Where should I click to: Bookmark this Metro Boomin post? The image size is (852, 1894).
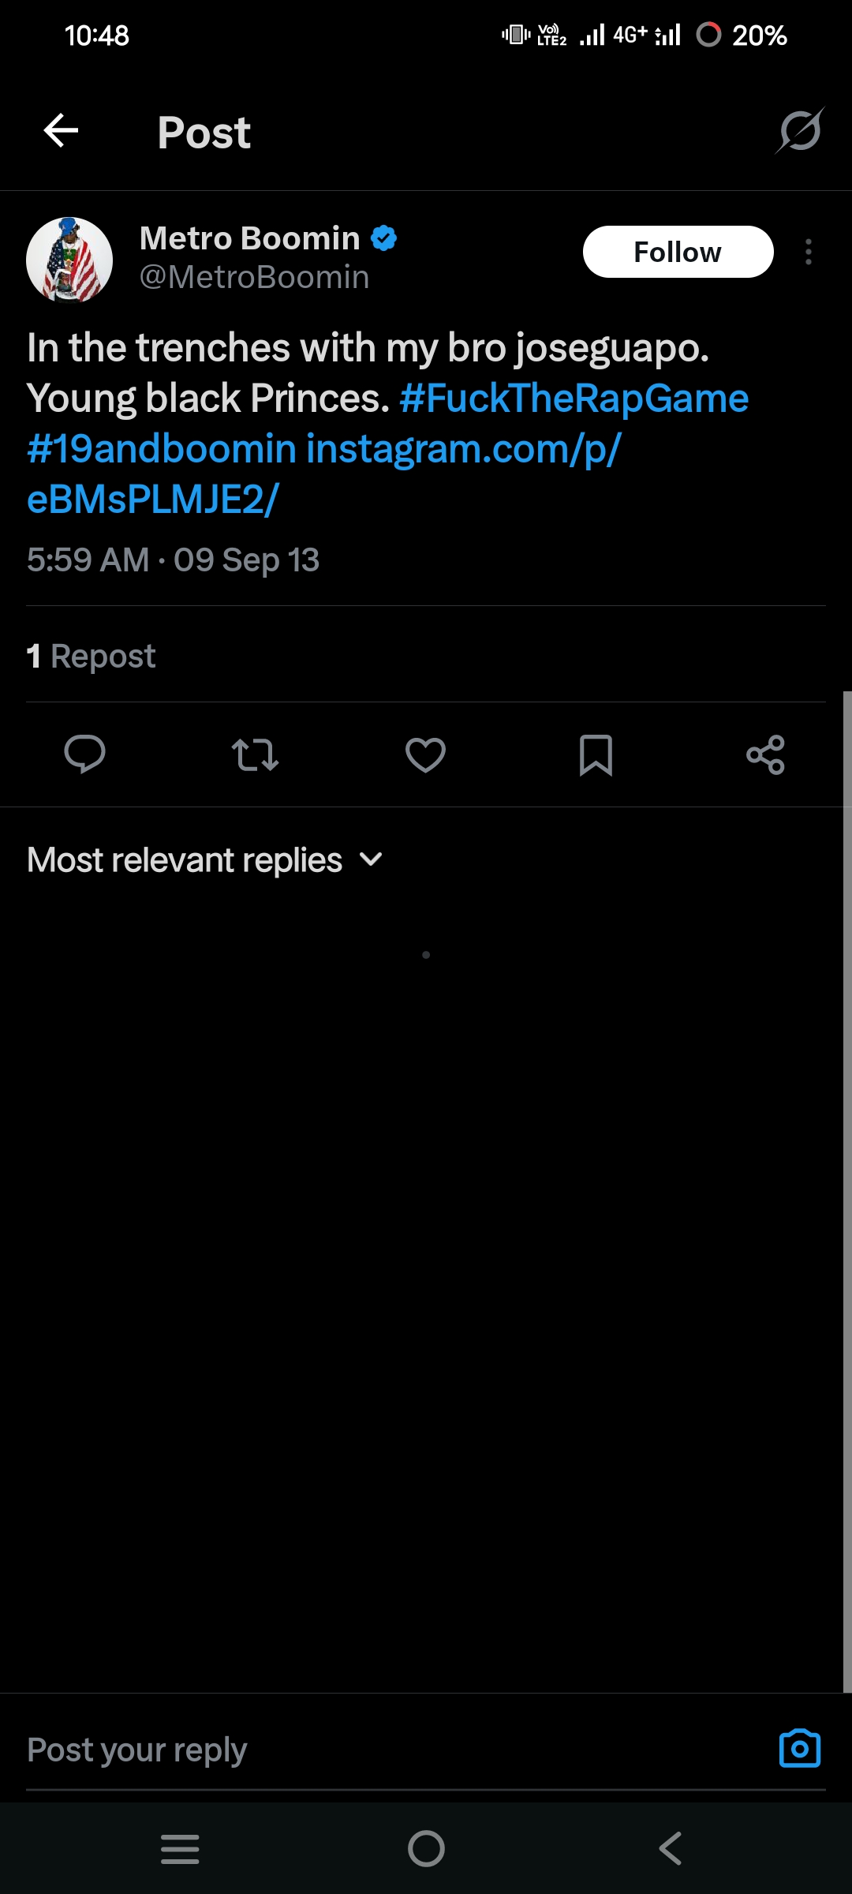tap(596, 754)
